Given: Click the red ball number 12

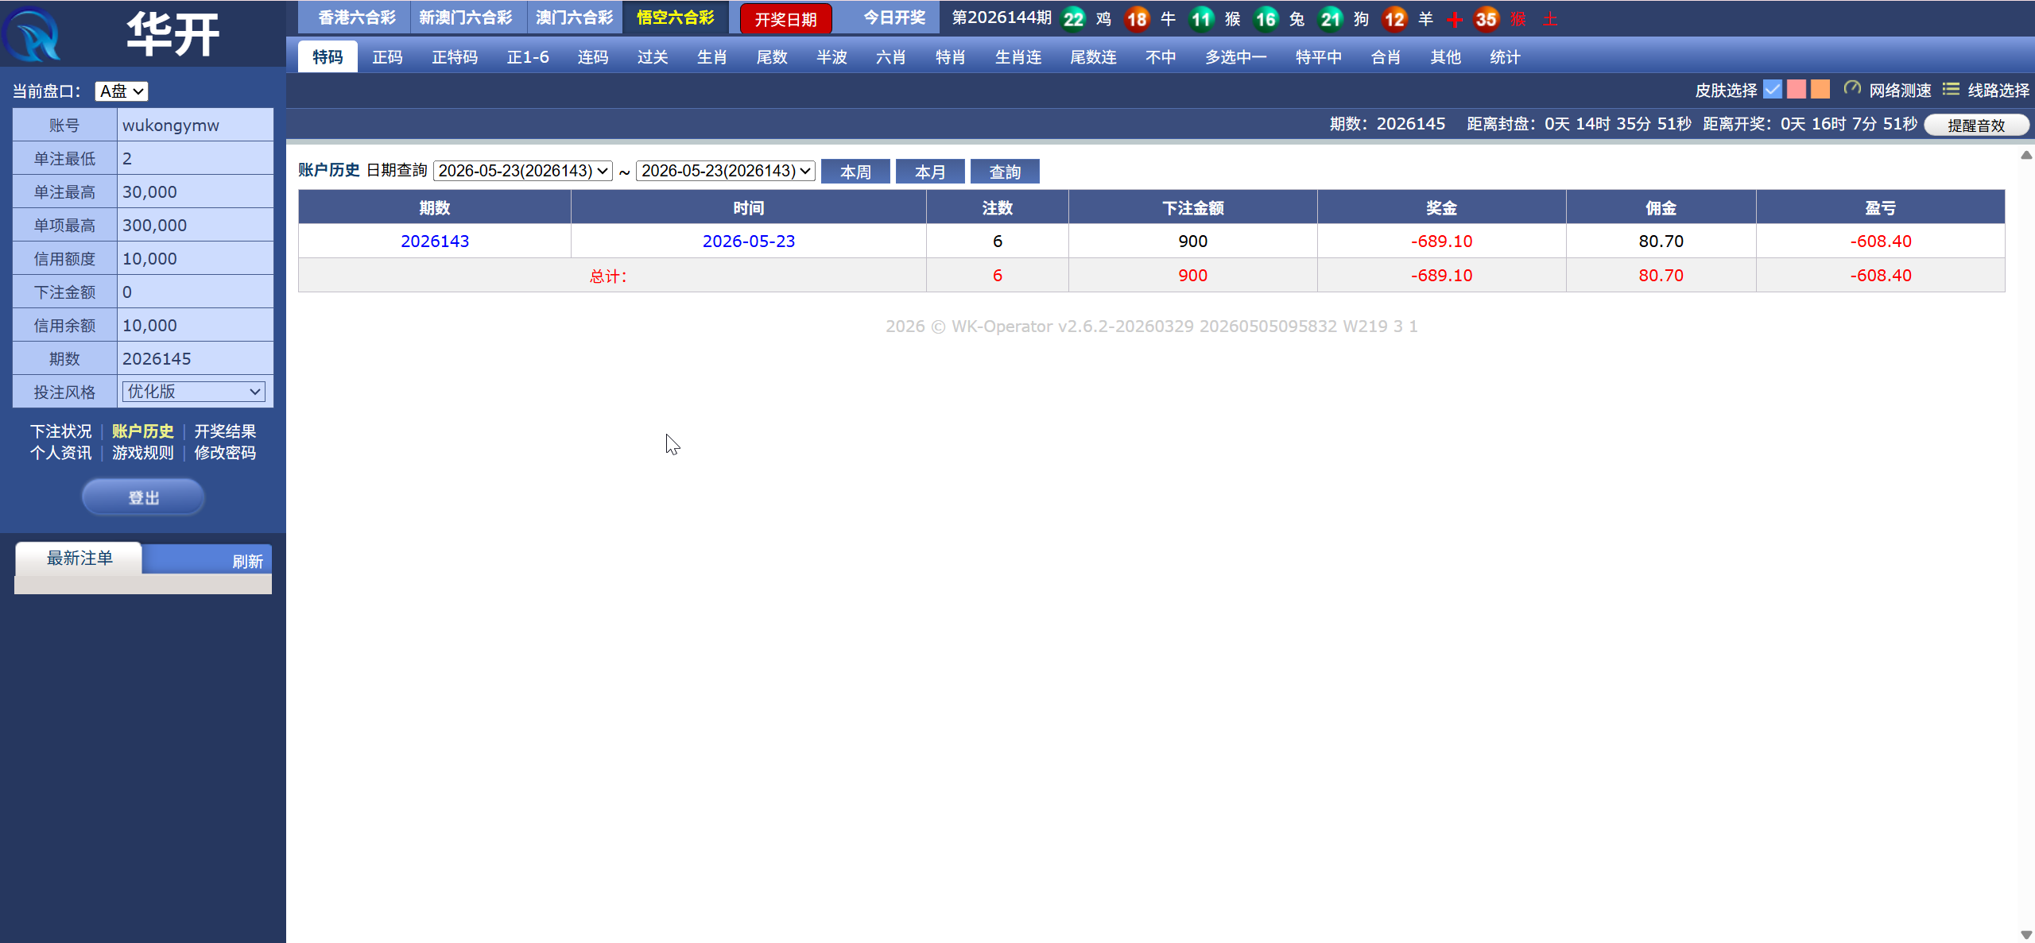Looking at the screenshot, I should [1394, 18].
